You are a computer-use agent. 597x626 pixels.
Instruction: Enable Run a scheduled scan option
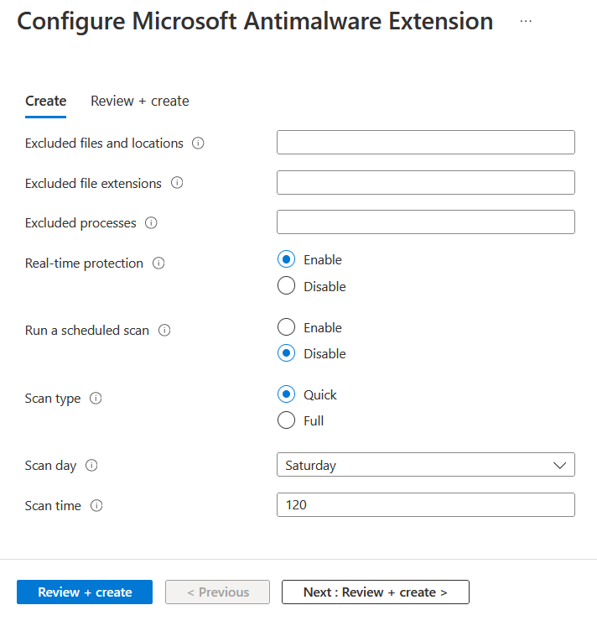click(x=287, y=327)
